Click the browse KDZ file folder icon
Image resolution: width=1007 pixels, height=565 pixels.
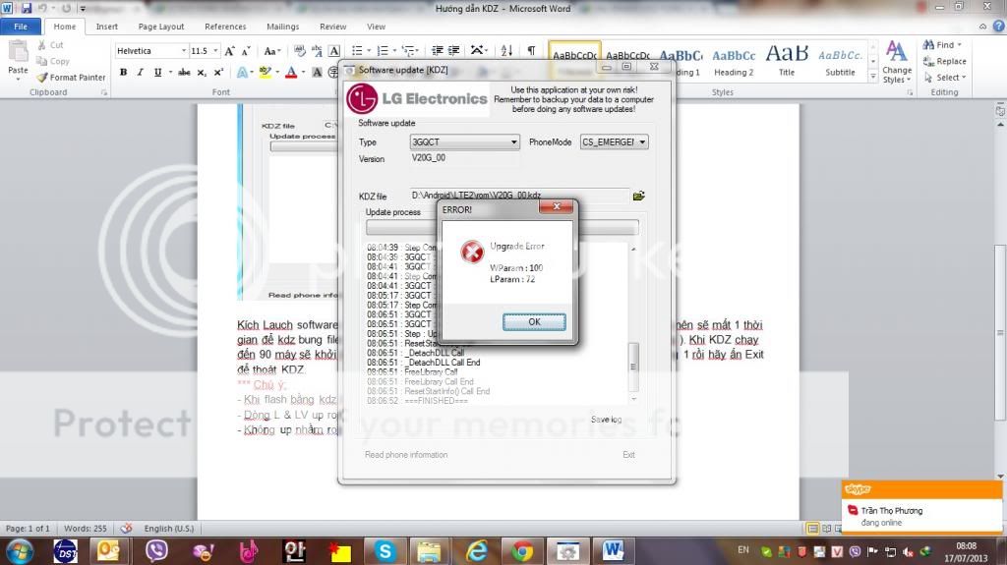point(639,196)
